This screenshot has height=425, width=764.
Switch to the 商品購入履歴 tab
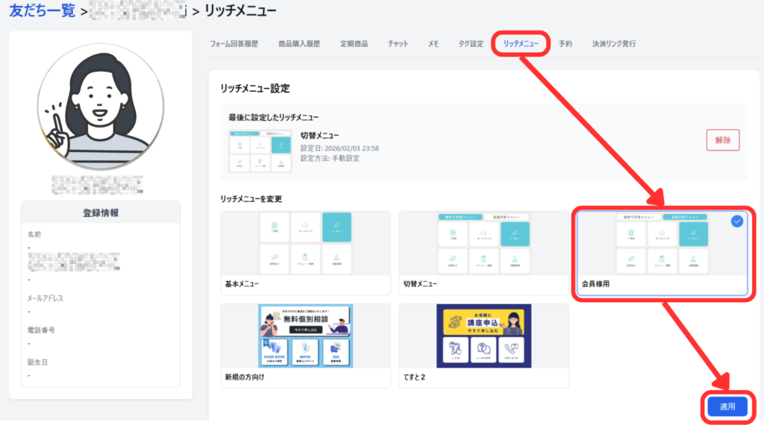(298, 44)
